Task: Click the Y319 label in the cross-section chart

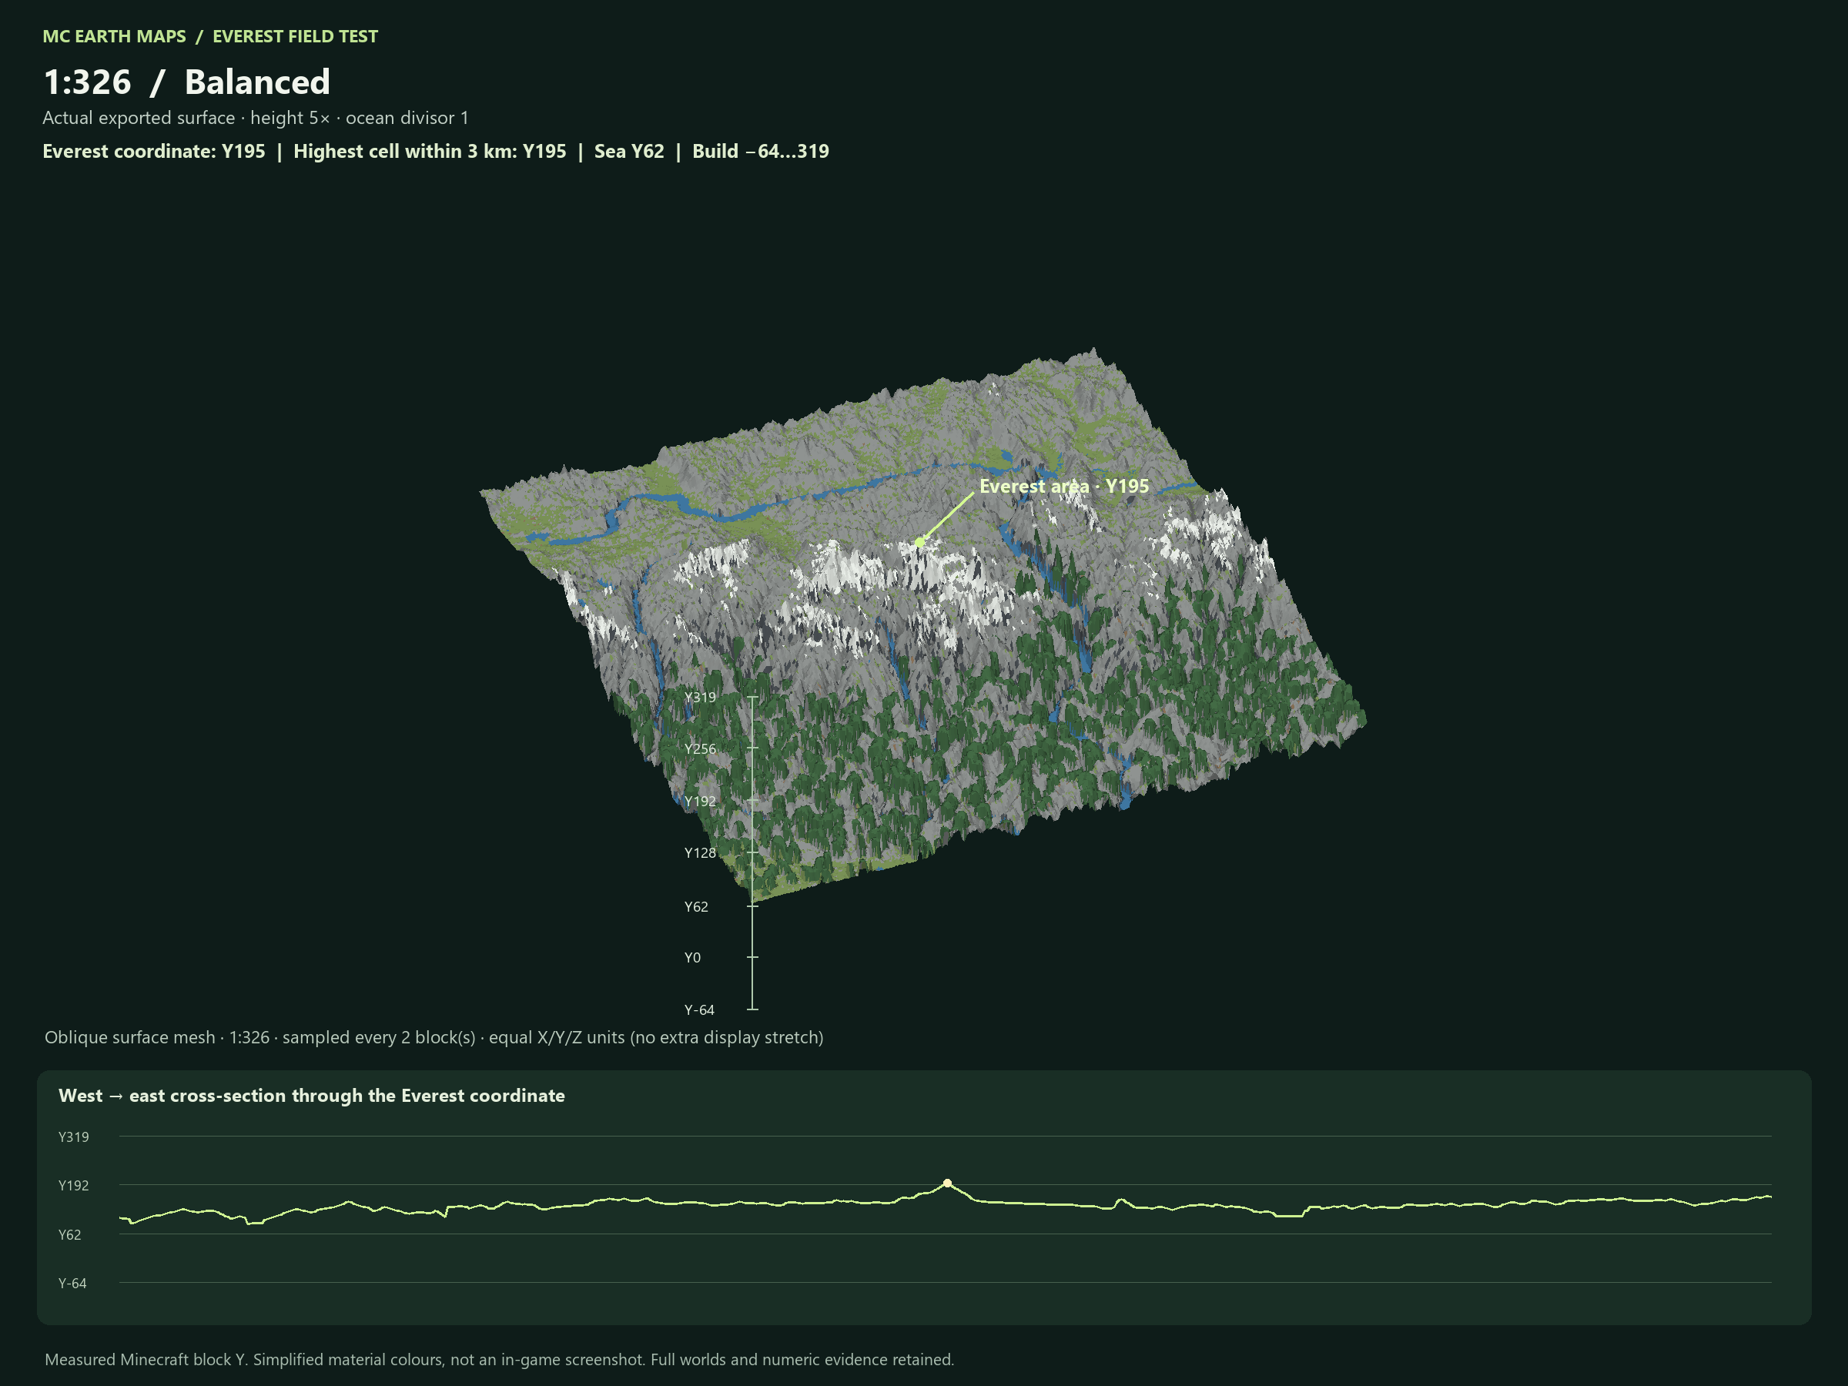Action: click(x=73, y=1137)
